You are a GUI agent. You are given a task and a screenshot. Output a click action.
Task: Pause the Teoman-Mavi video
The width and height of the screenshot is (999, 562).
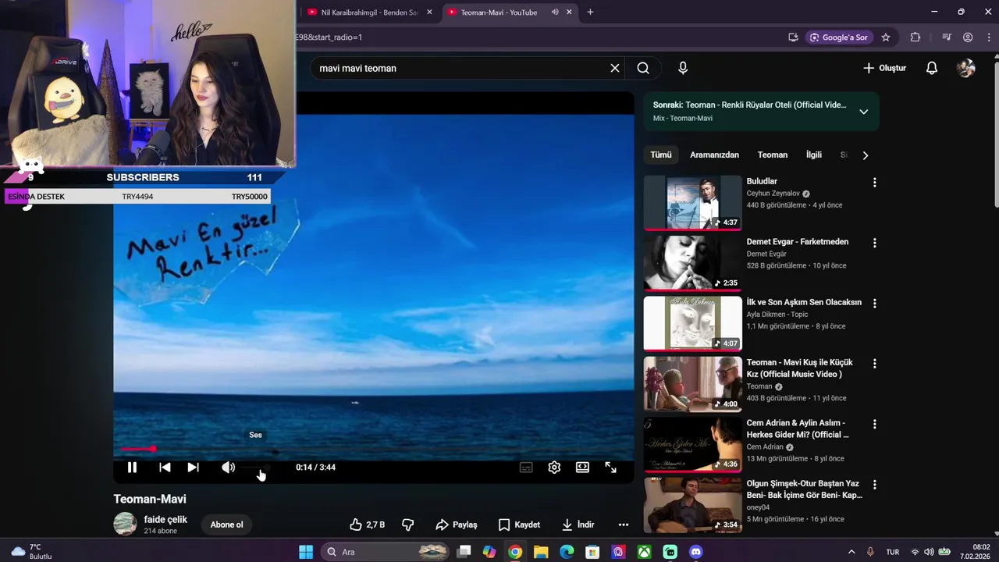coord(132,468)
